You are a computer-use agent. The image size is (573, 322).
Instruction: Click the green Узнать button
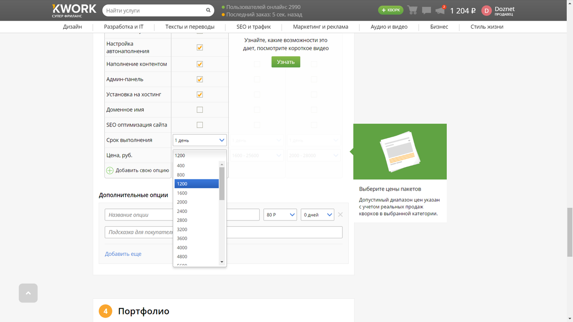(x=286, y=62)
